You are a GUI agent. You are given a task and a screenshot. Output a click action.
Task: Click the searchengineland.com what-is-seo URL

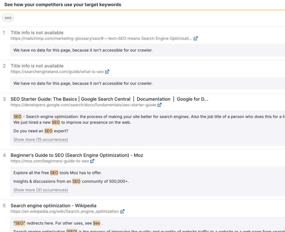(57, 71)
